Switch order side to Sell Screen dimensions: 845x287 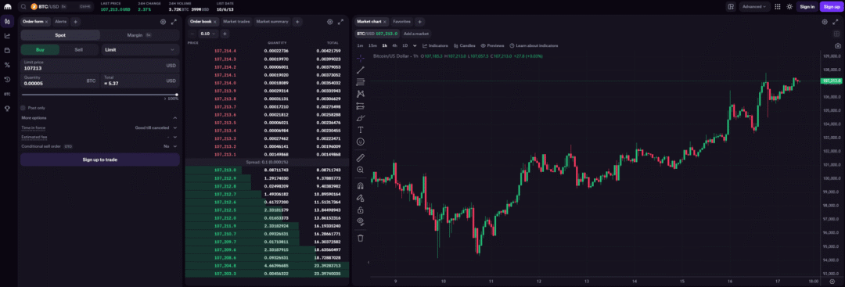(x=79, y=49)
